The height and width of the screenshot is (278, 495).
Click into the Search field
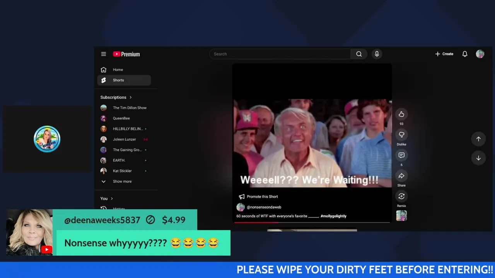pyautogui.click(x=280, y=54)
